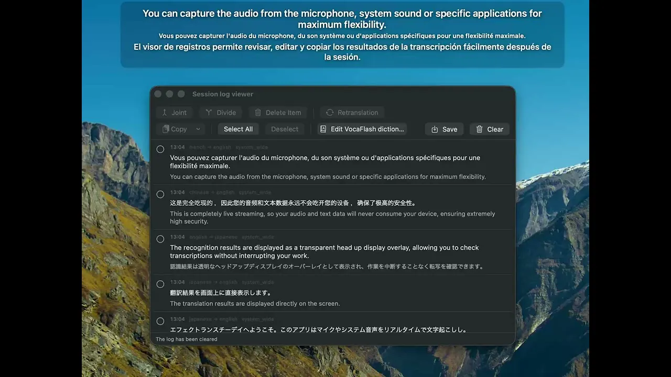Click the Copy clipboard icon button

click(175, 129)
